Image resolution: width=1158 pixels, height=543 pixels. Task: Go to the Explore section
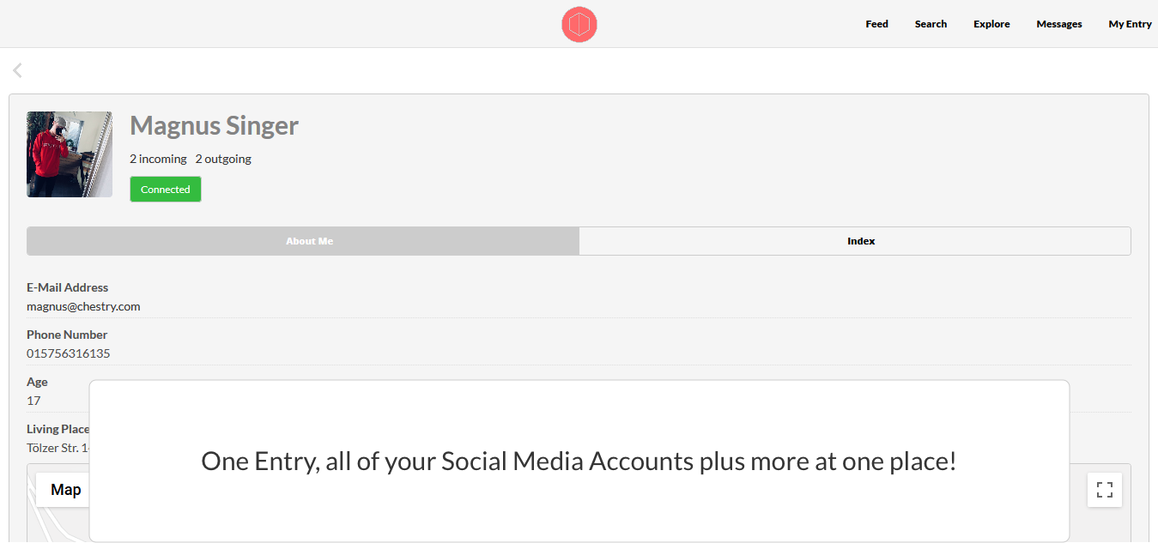[991, 24]
